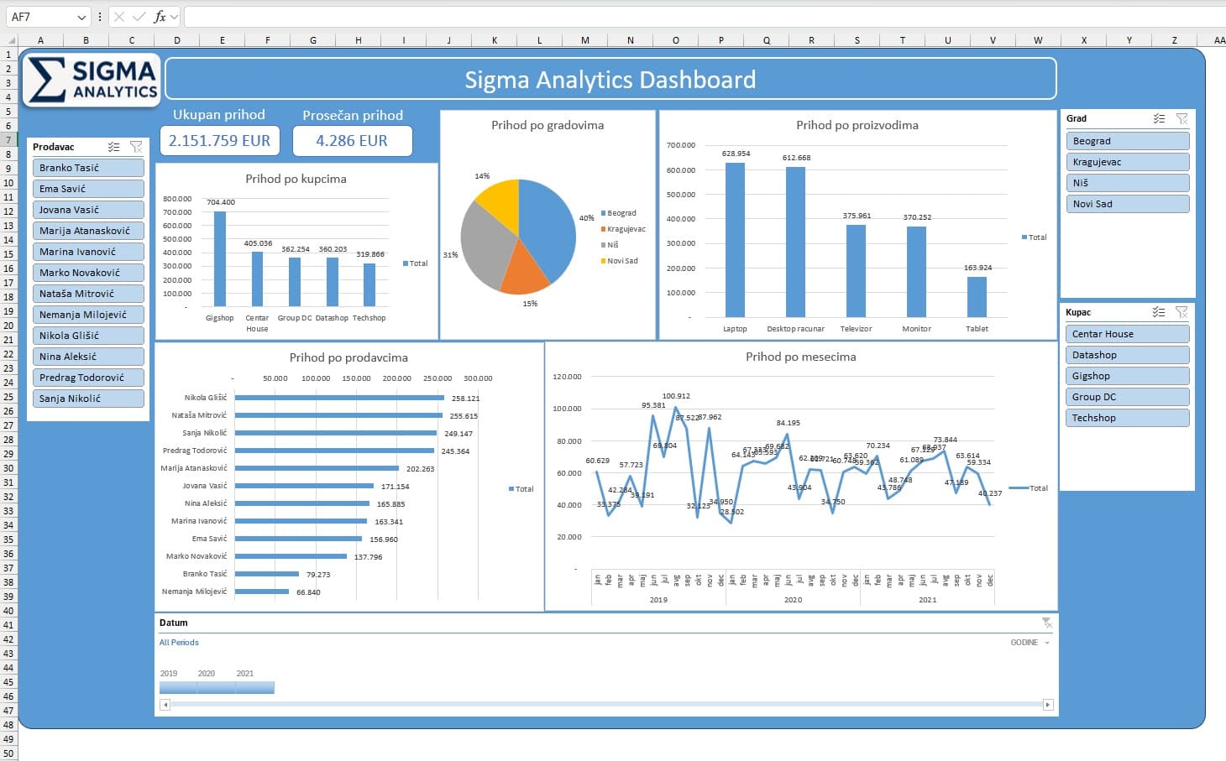Clear filter on Prodavac slicer
Image resolution: width=1226 pixels, height=761 pixels.
point(136,147)
